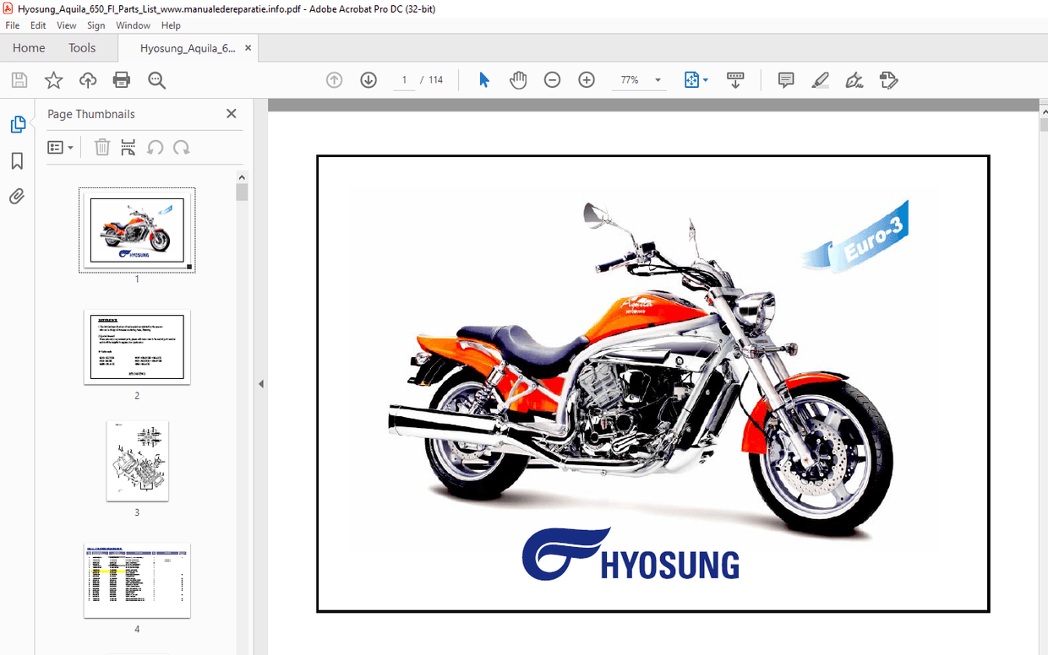Select the Fill & Sign tool

pos(854,79)
